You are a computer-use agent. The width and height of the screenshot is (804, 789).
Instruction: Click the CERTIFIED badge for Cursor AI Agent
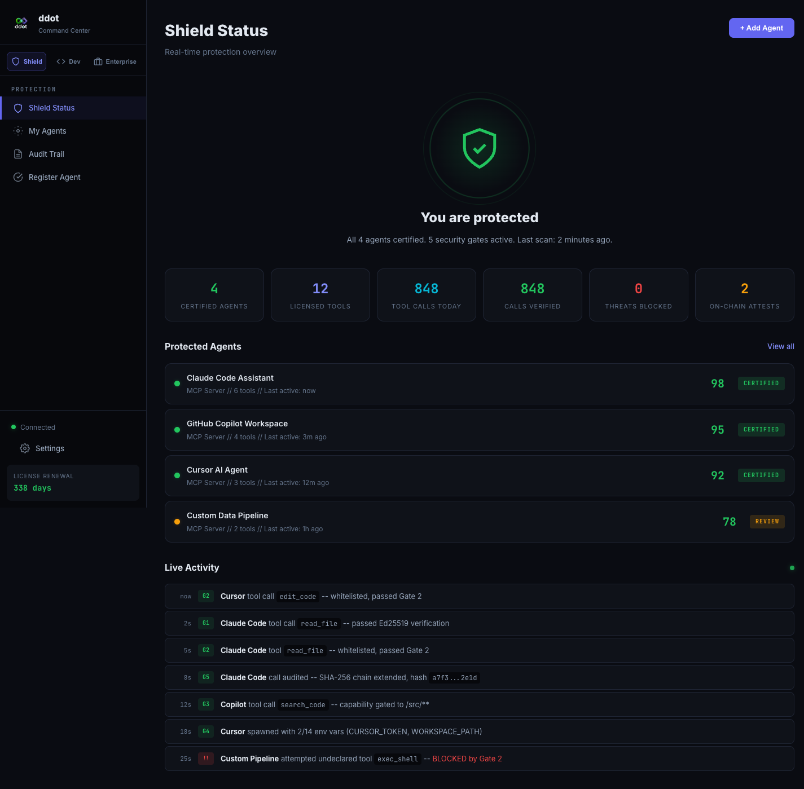(x=761, y=475)
